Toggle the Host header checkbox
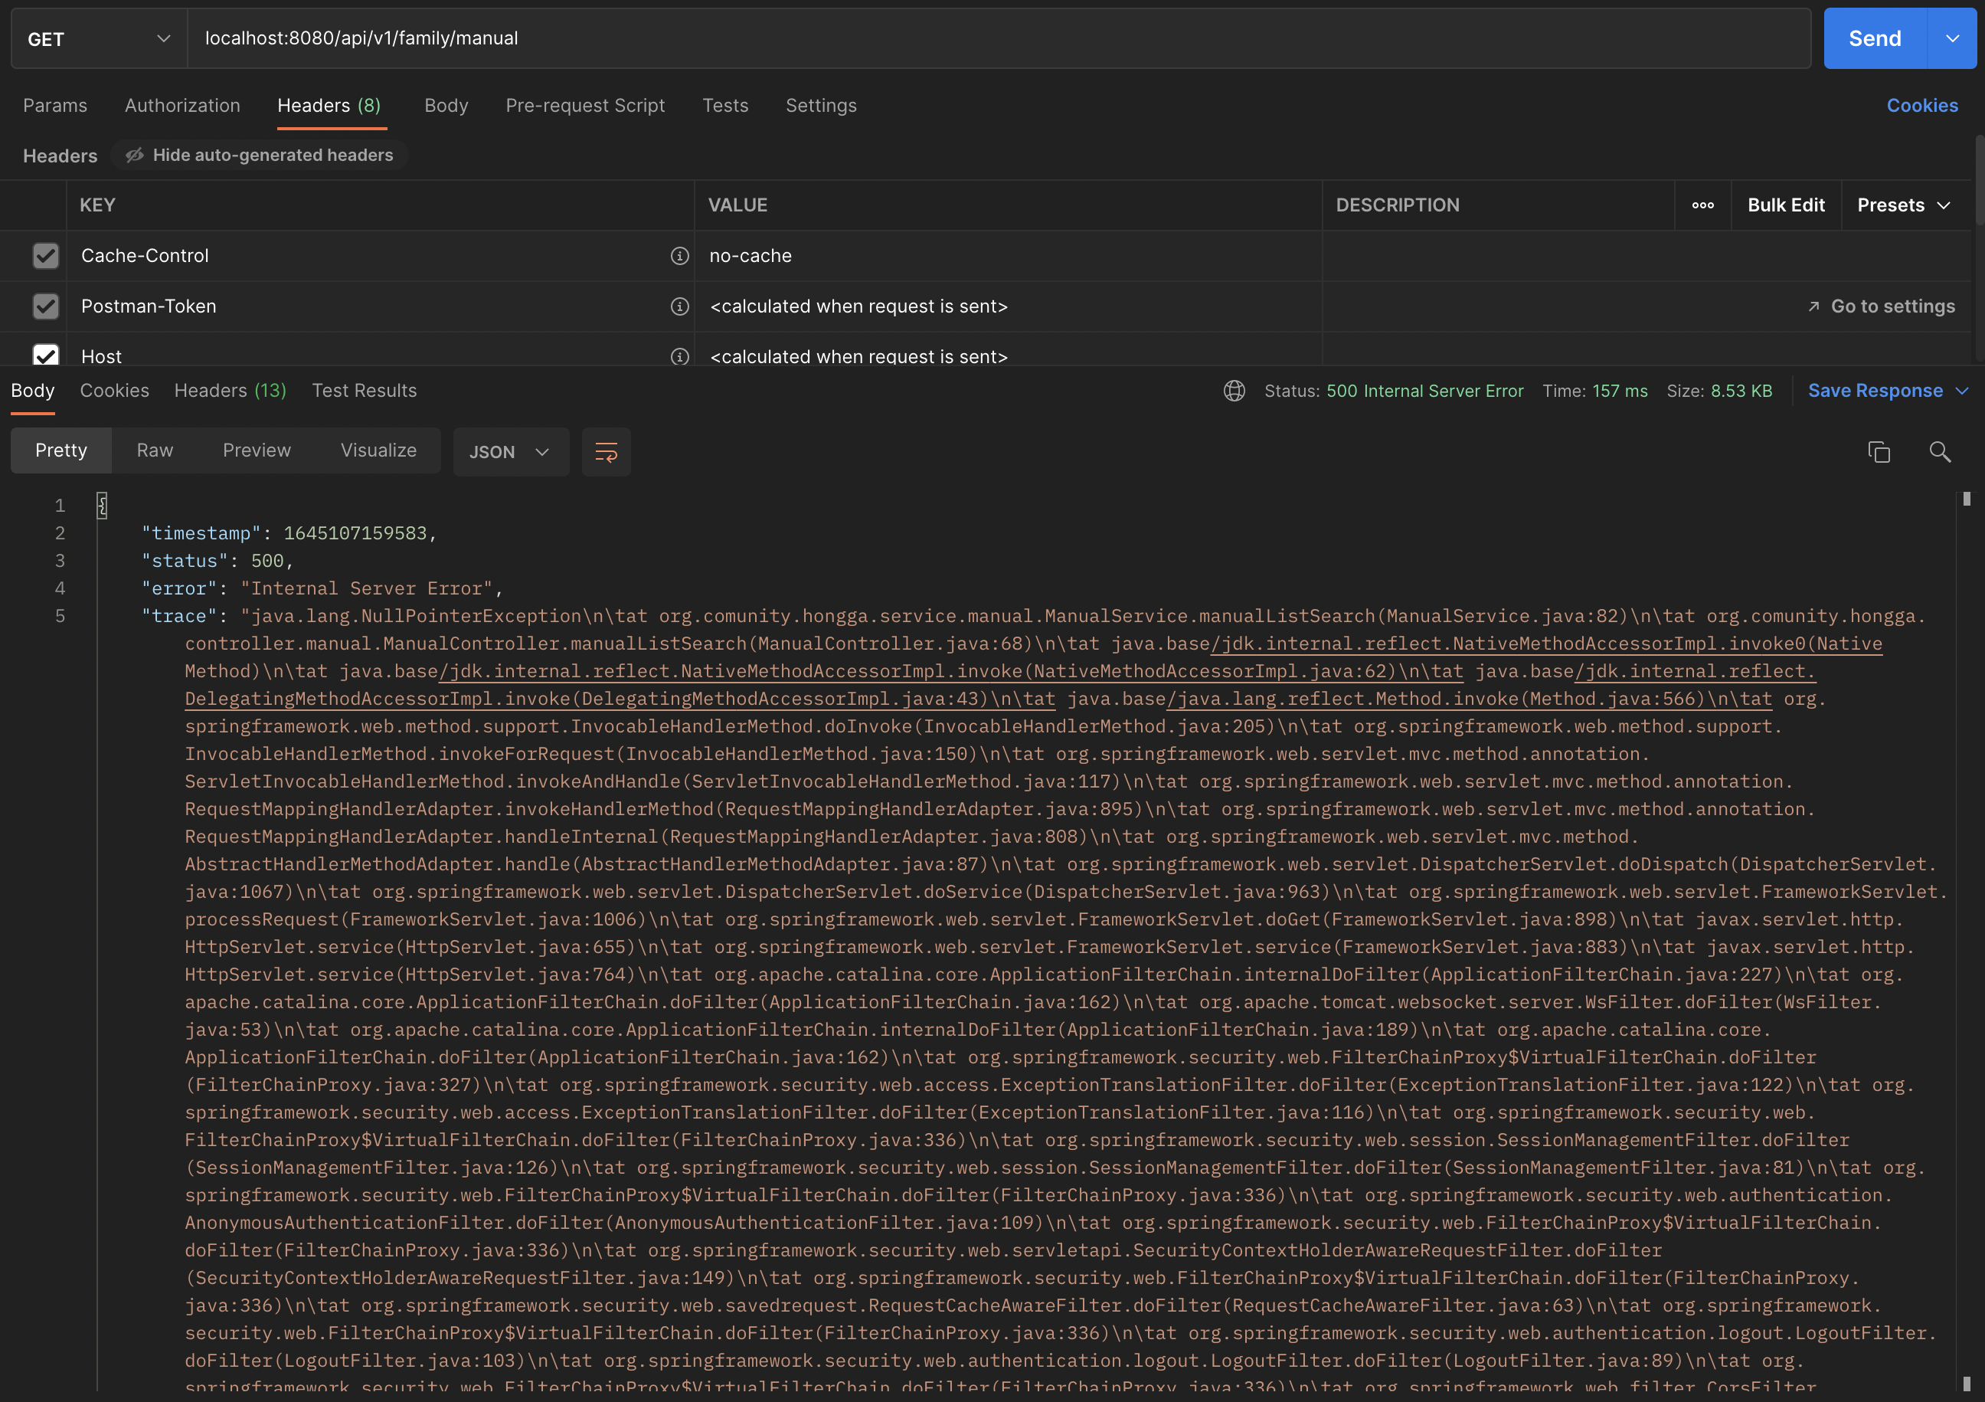 pos(46,355)
